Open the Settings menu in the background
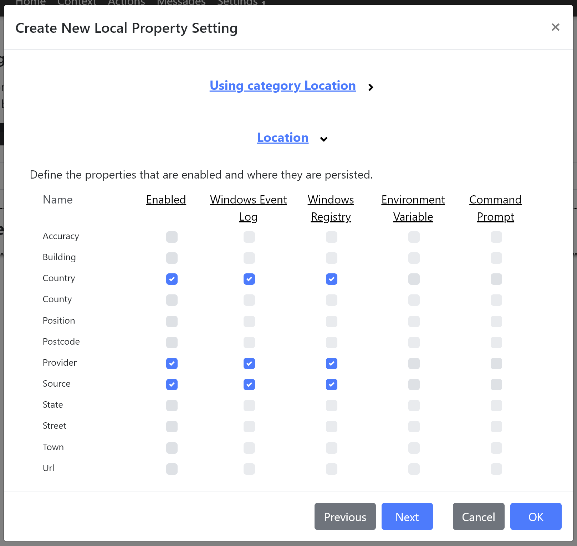 (238, 3)
